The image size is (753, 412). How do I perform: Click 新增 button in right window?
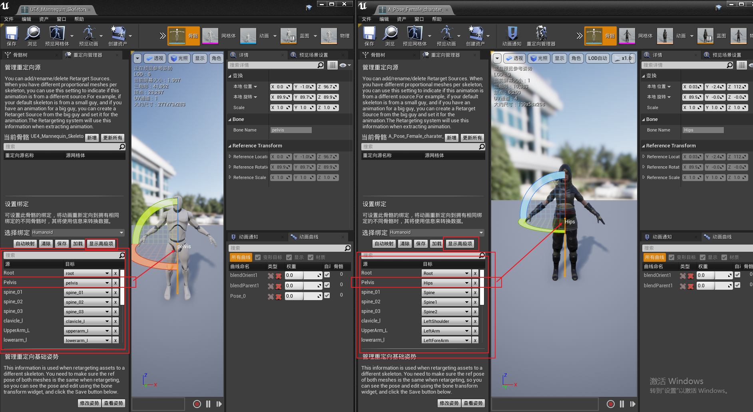452,138
